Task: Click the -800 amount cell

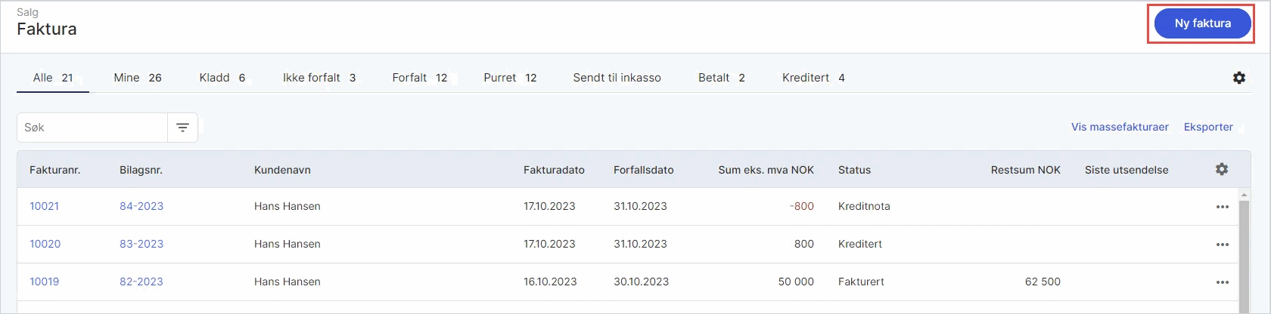Action: 801,206
